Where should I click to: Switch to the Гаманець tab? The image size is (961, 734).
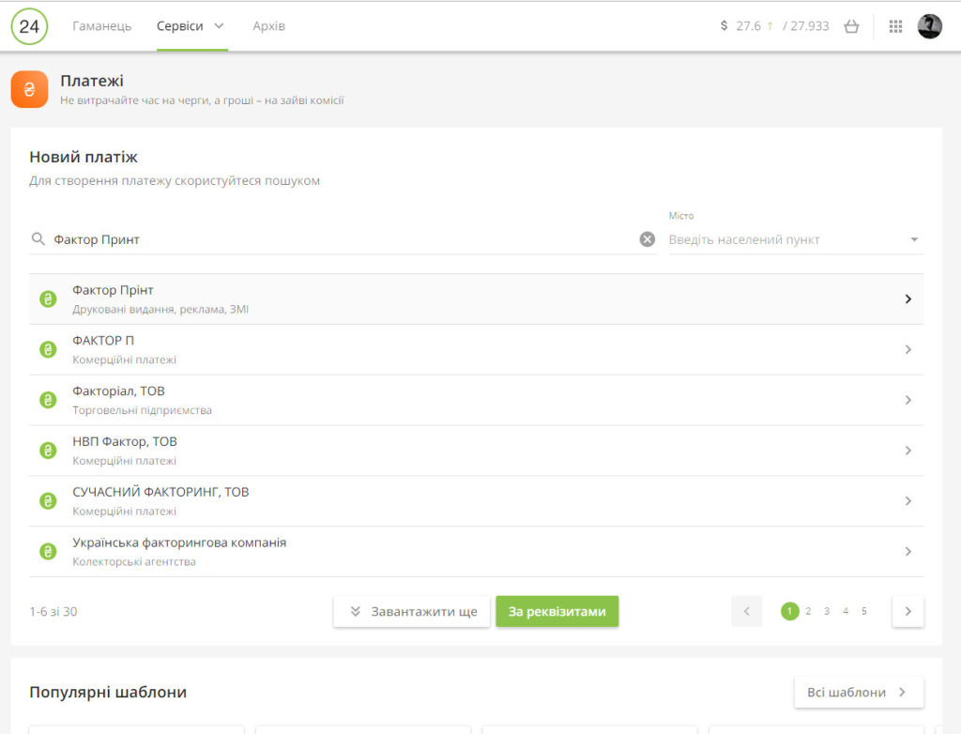[102, 26]
